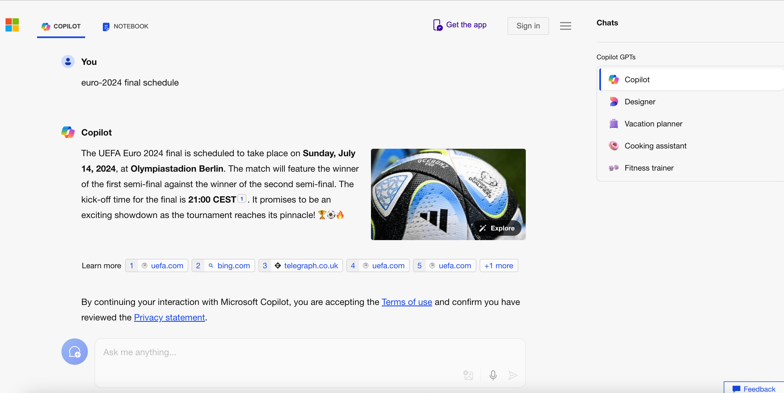
Task: Click the 'Learn more' label
Action: coord(101,266)
